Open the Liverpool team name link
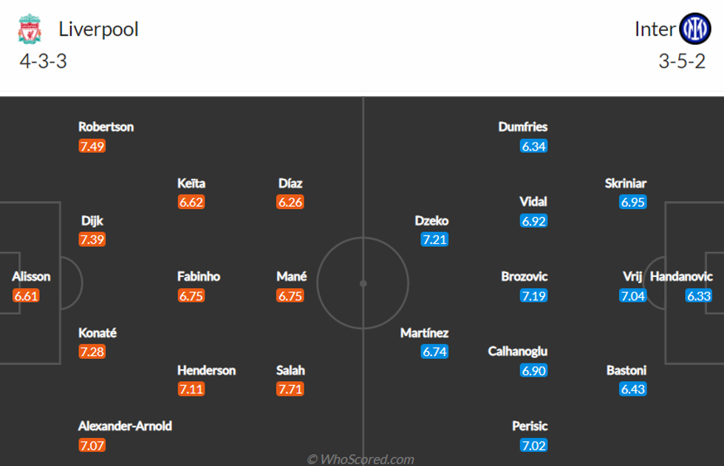Viewport: 724px width, 466px height. pyautogui.click(x=98, y=29)
